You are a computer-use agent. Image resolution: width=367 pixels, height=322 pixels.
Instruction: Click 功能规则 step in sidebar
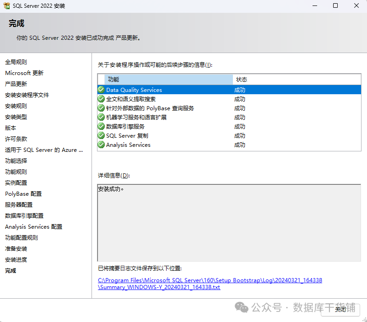pos(16,172)
